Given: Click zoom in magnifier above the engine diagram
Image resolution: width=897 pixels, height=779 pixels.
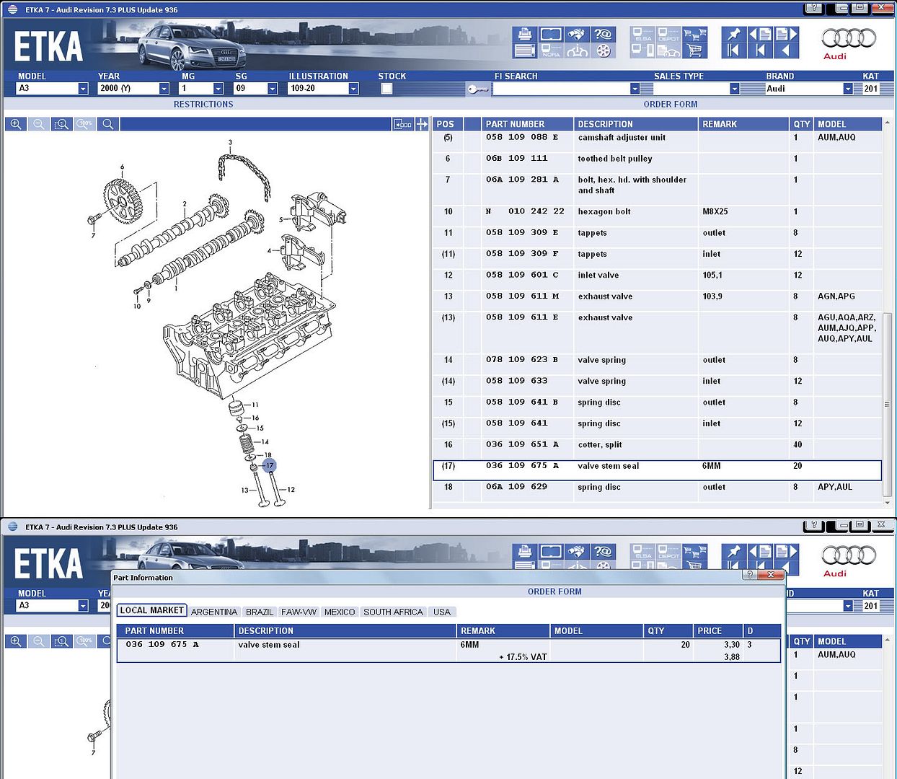Looking at the screenshot, I should point(16,124).
